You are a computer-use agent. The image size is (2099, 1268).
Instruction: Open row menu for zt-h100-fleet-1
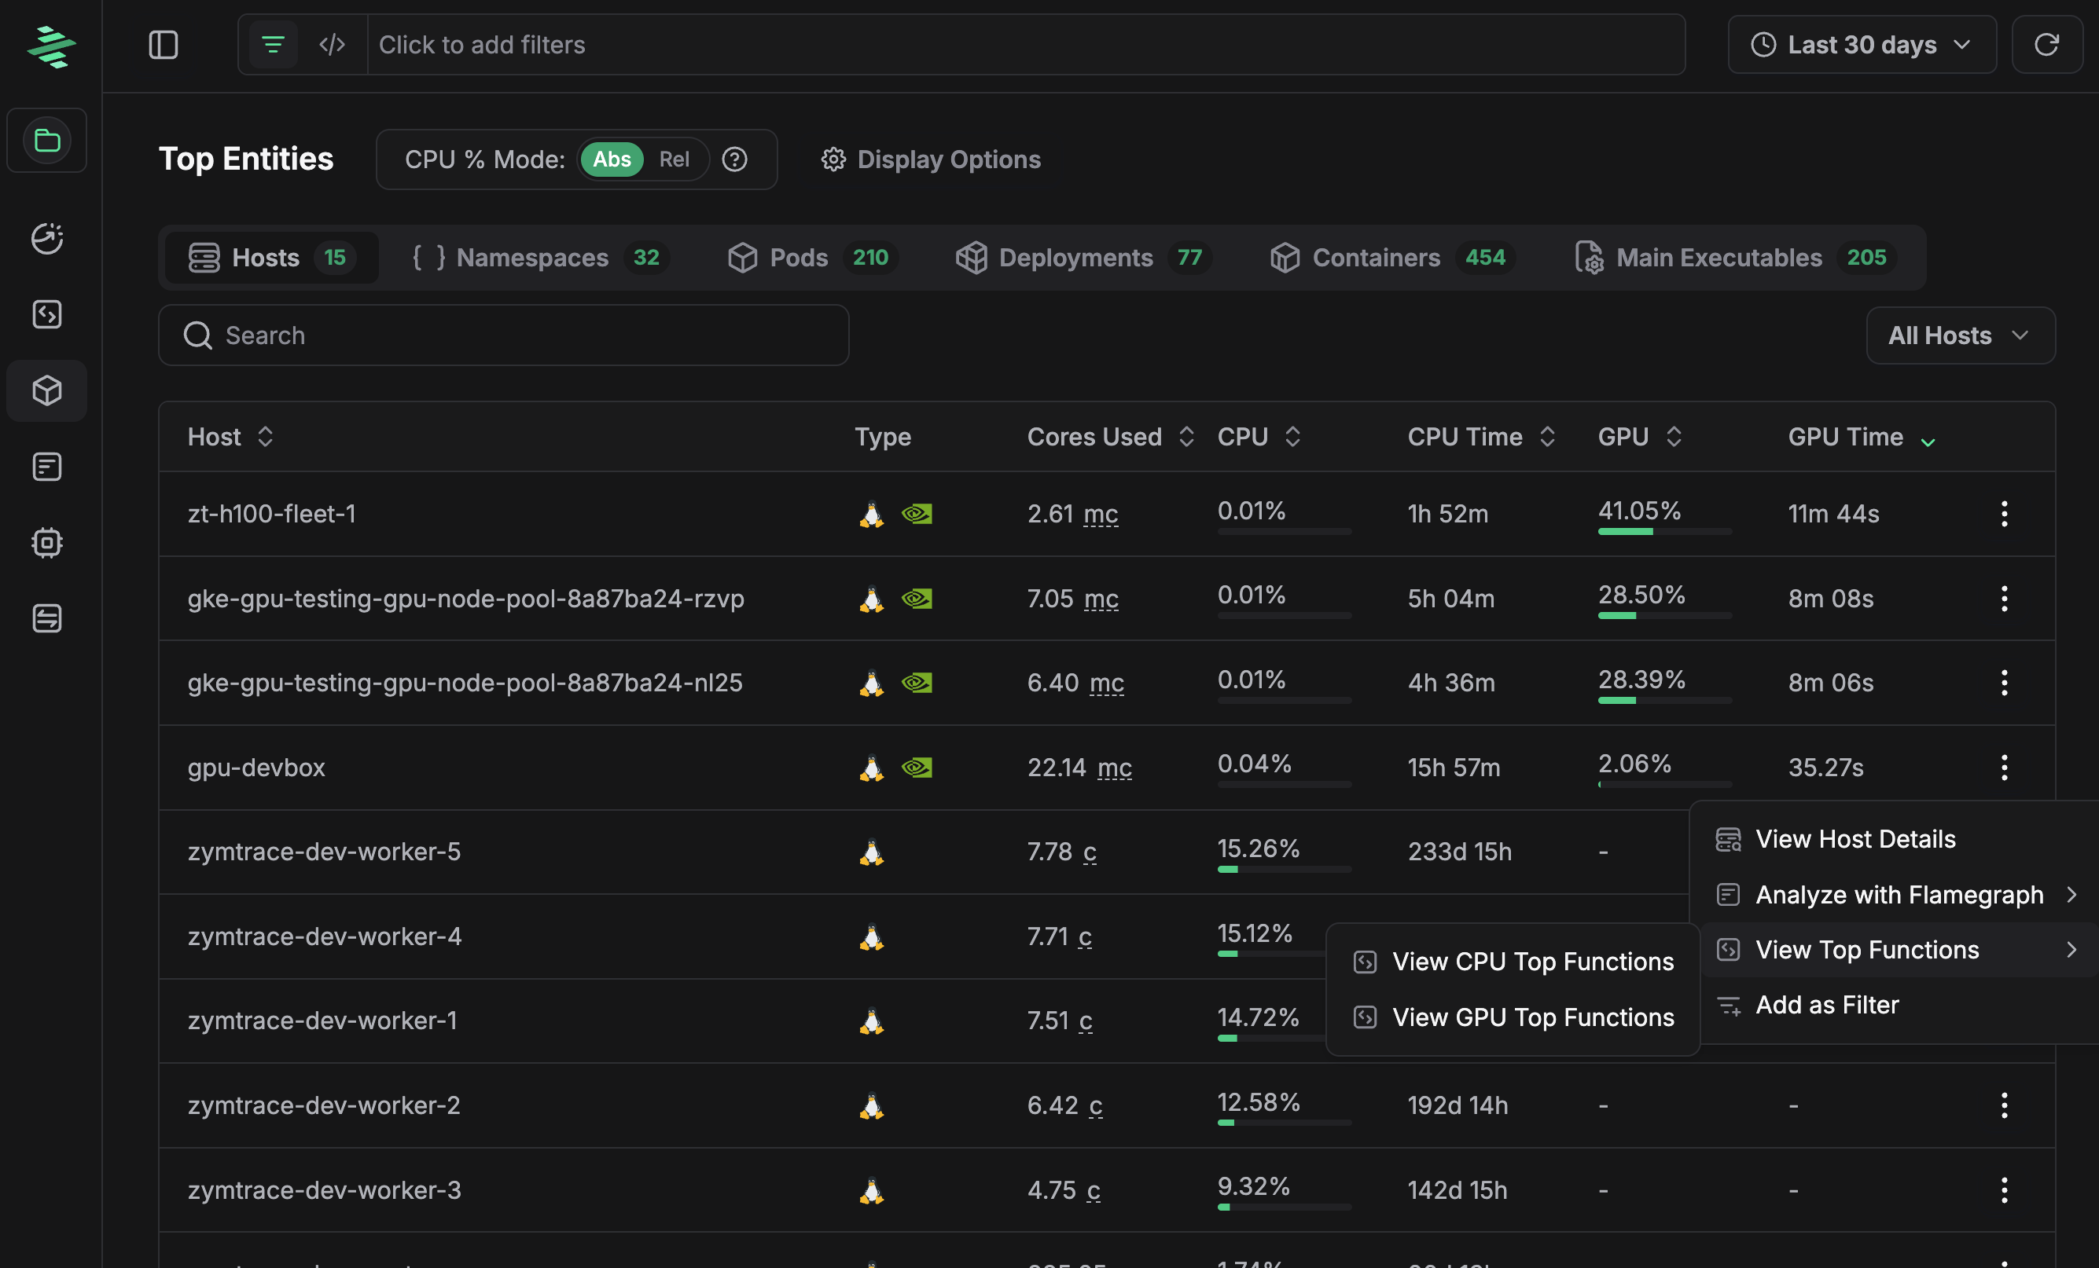(x=2004, y=514)
